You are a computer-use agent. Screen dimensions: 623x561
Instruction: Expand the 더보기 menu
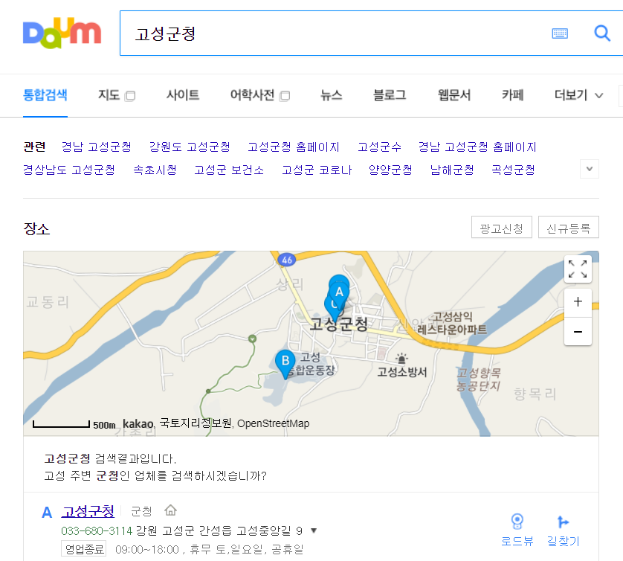(579, 95)
